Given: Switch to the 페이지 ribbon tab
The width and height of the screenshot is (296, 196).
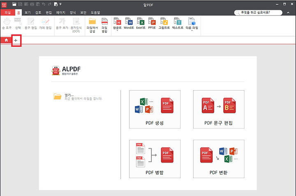Looking at the screenshot, I should (x=60, y=12).
